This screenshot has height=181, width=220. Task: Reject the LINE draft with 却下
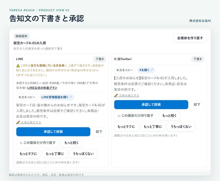(99, 132)
